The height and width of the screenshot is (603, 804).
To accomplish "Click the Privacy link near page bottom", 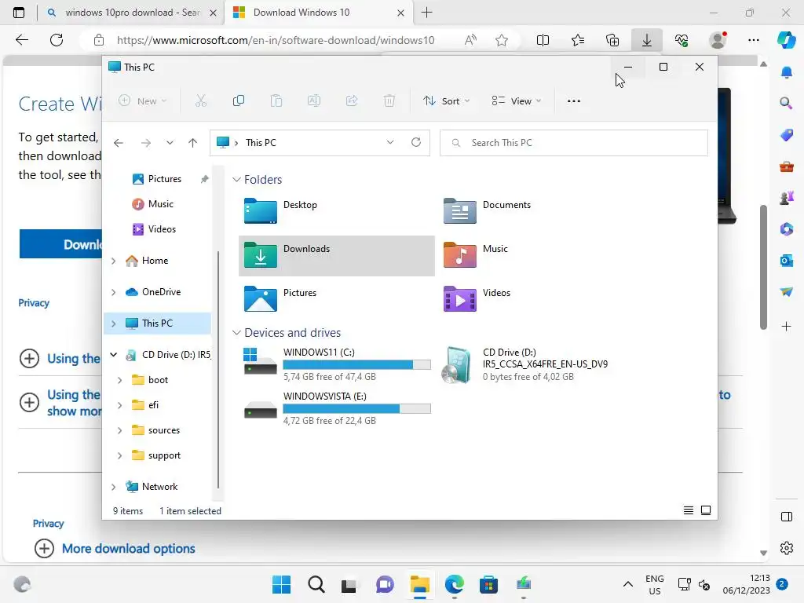I will coord(48,524).
